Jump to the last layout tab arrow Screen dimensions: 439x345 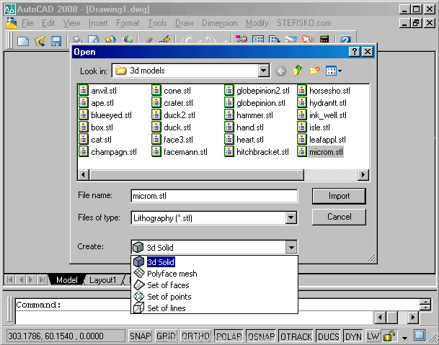(42, 279)
